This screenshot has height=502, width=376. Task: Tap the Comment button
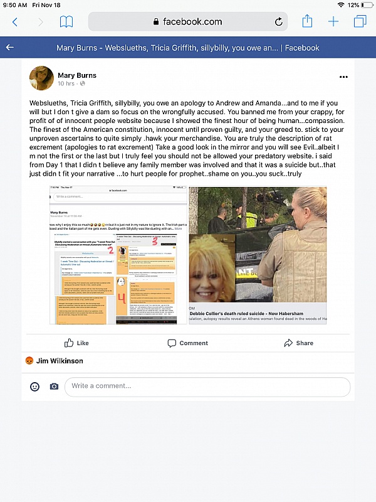pos(187,343)
